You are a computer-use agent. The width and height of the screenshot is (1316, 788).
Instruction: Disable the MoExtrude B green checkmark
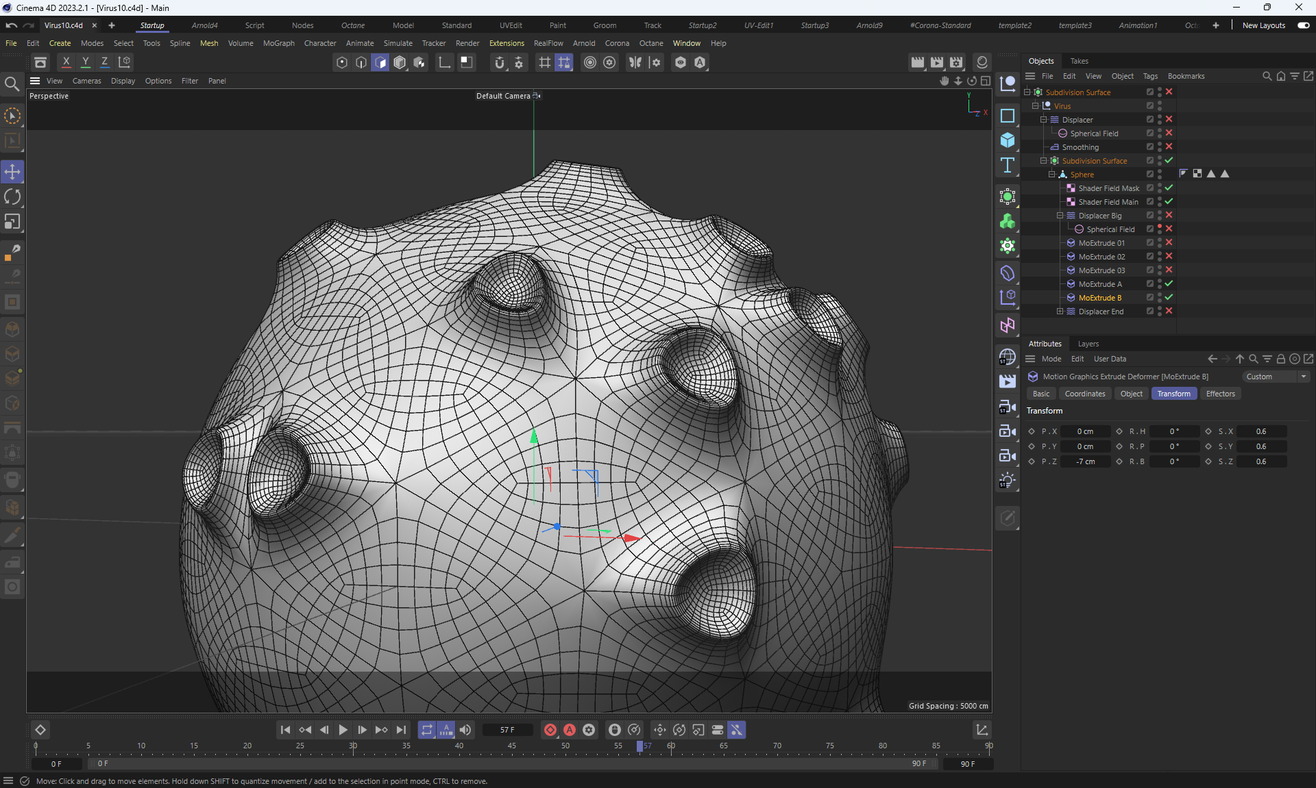coord(1169,297)
